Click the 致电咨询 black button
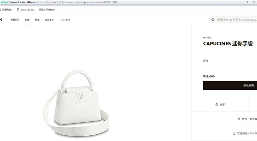 pos(230,85)
